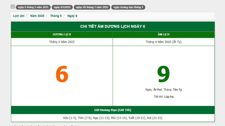Open the 'ngày tốt tháng 5 năm 2025' tag
This screenshot has height=126, width=225.
(x=92, y=7)
